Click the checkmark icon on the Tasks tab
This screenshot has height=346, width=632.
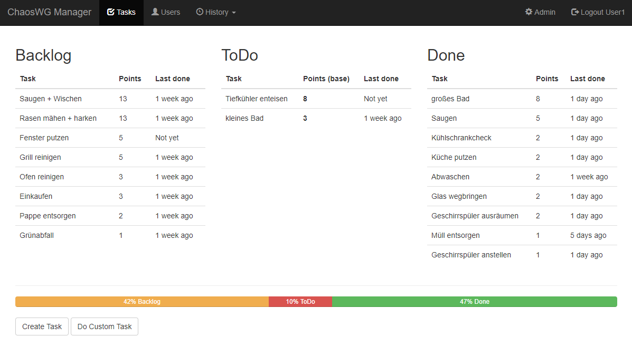coord(111,12)
